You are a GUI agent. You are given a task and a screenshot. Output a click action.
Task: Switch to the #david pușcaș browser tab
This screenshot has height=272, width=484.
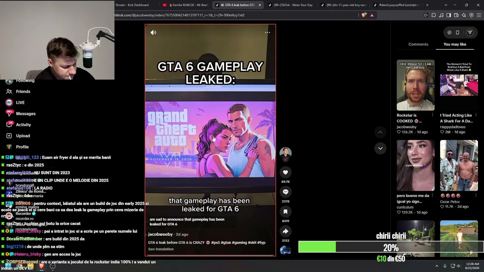396,5
